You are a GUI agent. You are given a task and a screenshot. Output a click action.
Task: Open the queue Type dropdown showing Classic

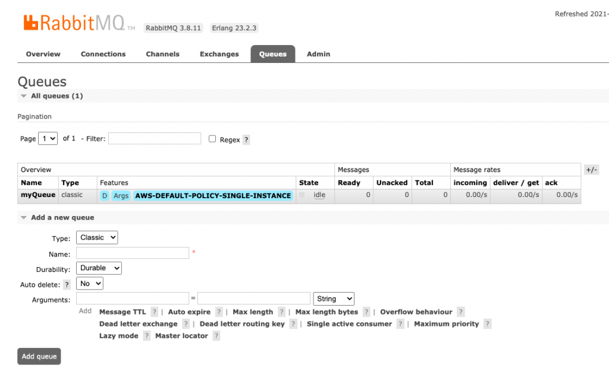pyautogui.click(x=97, y=237)
